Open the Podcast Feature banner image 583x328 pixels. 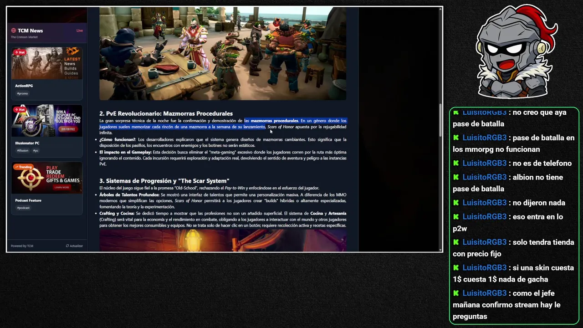coord(47,178)
